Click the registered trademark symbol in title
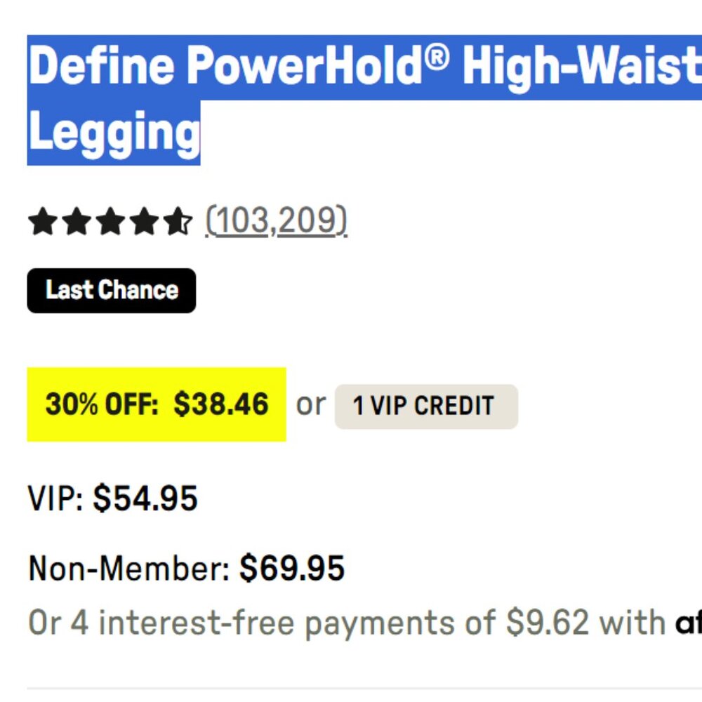Image resolution: width=702 pixels, height=702 pixels. pyautogui.click(x=437, y=56)
